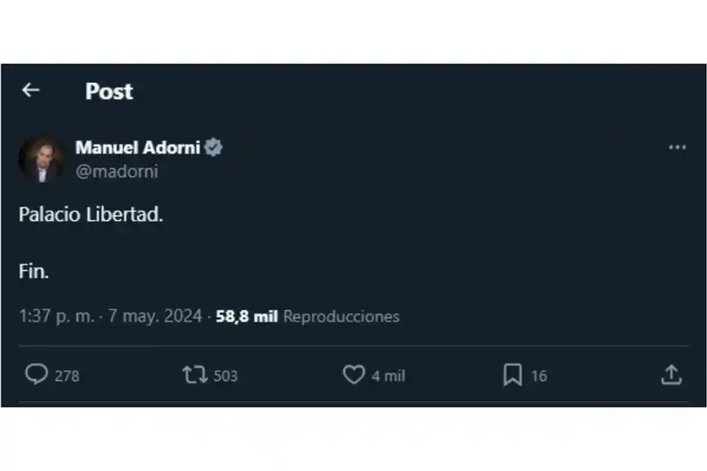Like the post with heart icon
Image resolution: width=707 pixels, height=471 pixels.
click(x=353, y=374)
